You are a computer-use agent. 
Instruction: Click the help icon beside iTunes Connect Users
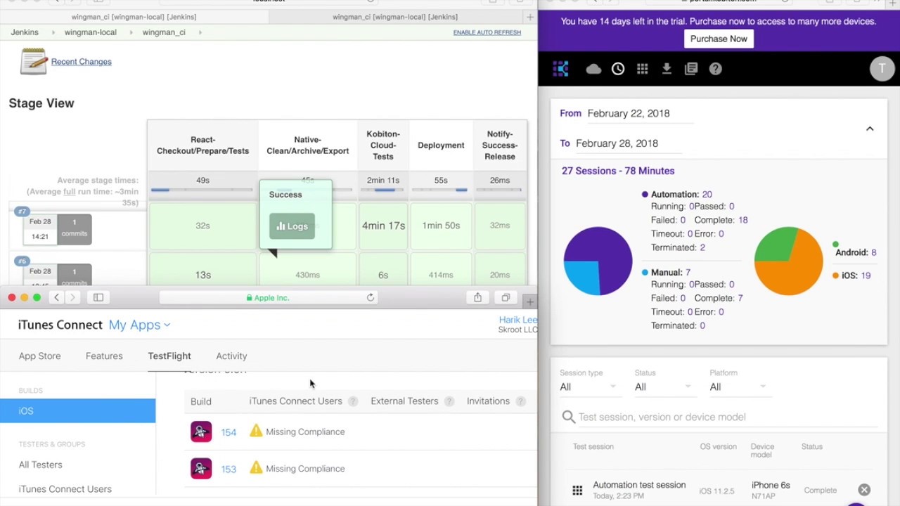tap(353, 401)
